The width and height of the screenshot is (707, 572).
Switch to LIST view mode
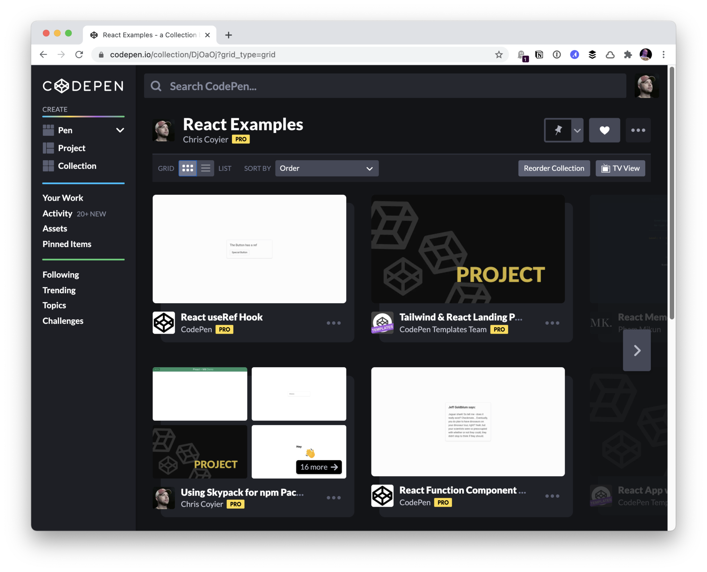pyautogui.click(x=205, y=168)
